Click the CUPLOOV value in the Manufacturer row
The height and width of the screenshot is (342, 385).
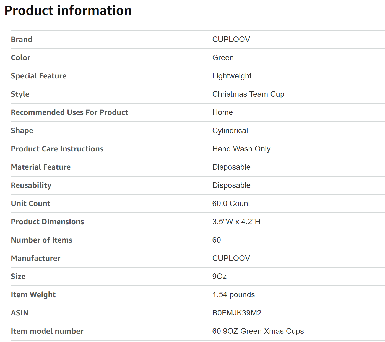[231, 258]
